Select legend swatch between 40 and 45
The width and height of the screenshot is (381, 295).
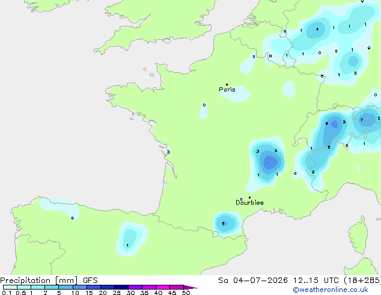163,287
